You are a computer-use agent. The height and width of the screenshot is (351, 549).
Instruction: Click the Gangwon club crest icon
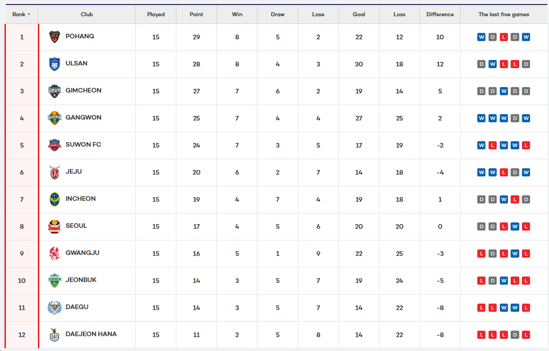(x=54, y=118)
